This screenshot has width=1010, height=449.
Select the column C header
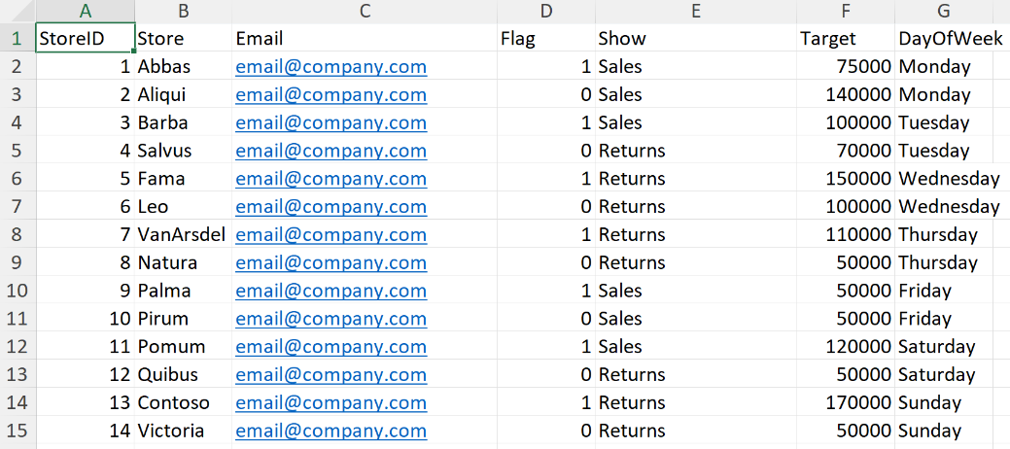[x=365, y=12]
